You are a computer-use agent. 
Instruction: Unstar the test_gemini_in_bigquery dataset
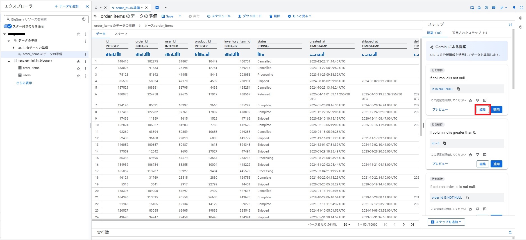click(78, 61)
